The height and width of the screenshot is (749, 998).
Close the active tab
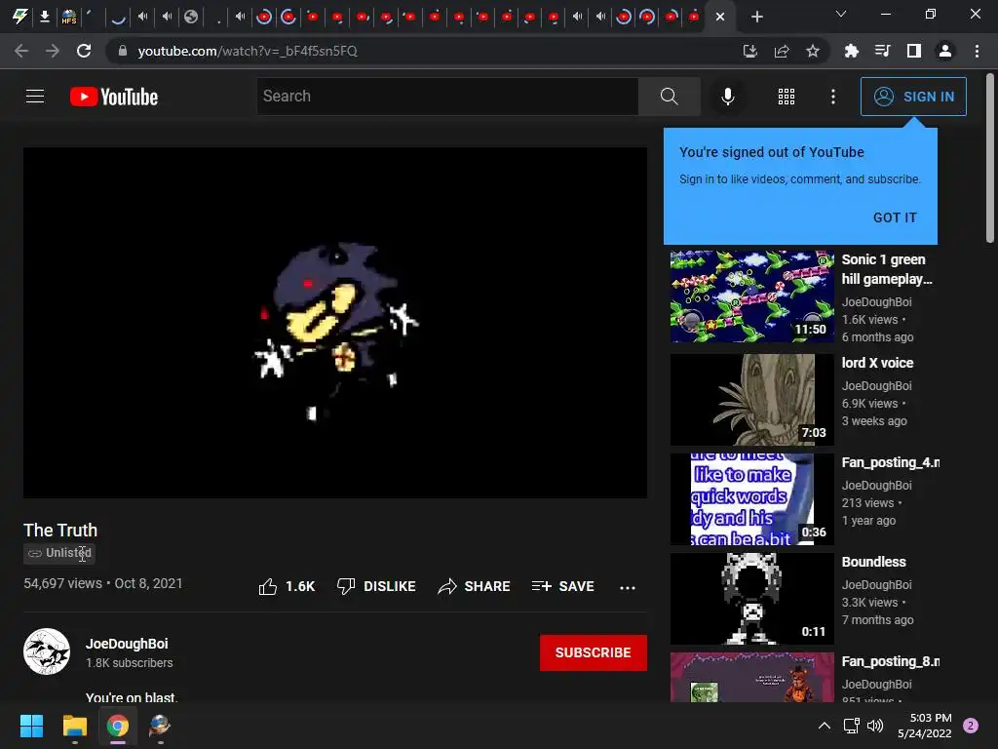tap(720, 17)
